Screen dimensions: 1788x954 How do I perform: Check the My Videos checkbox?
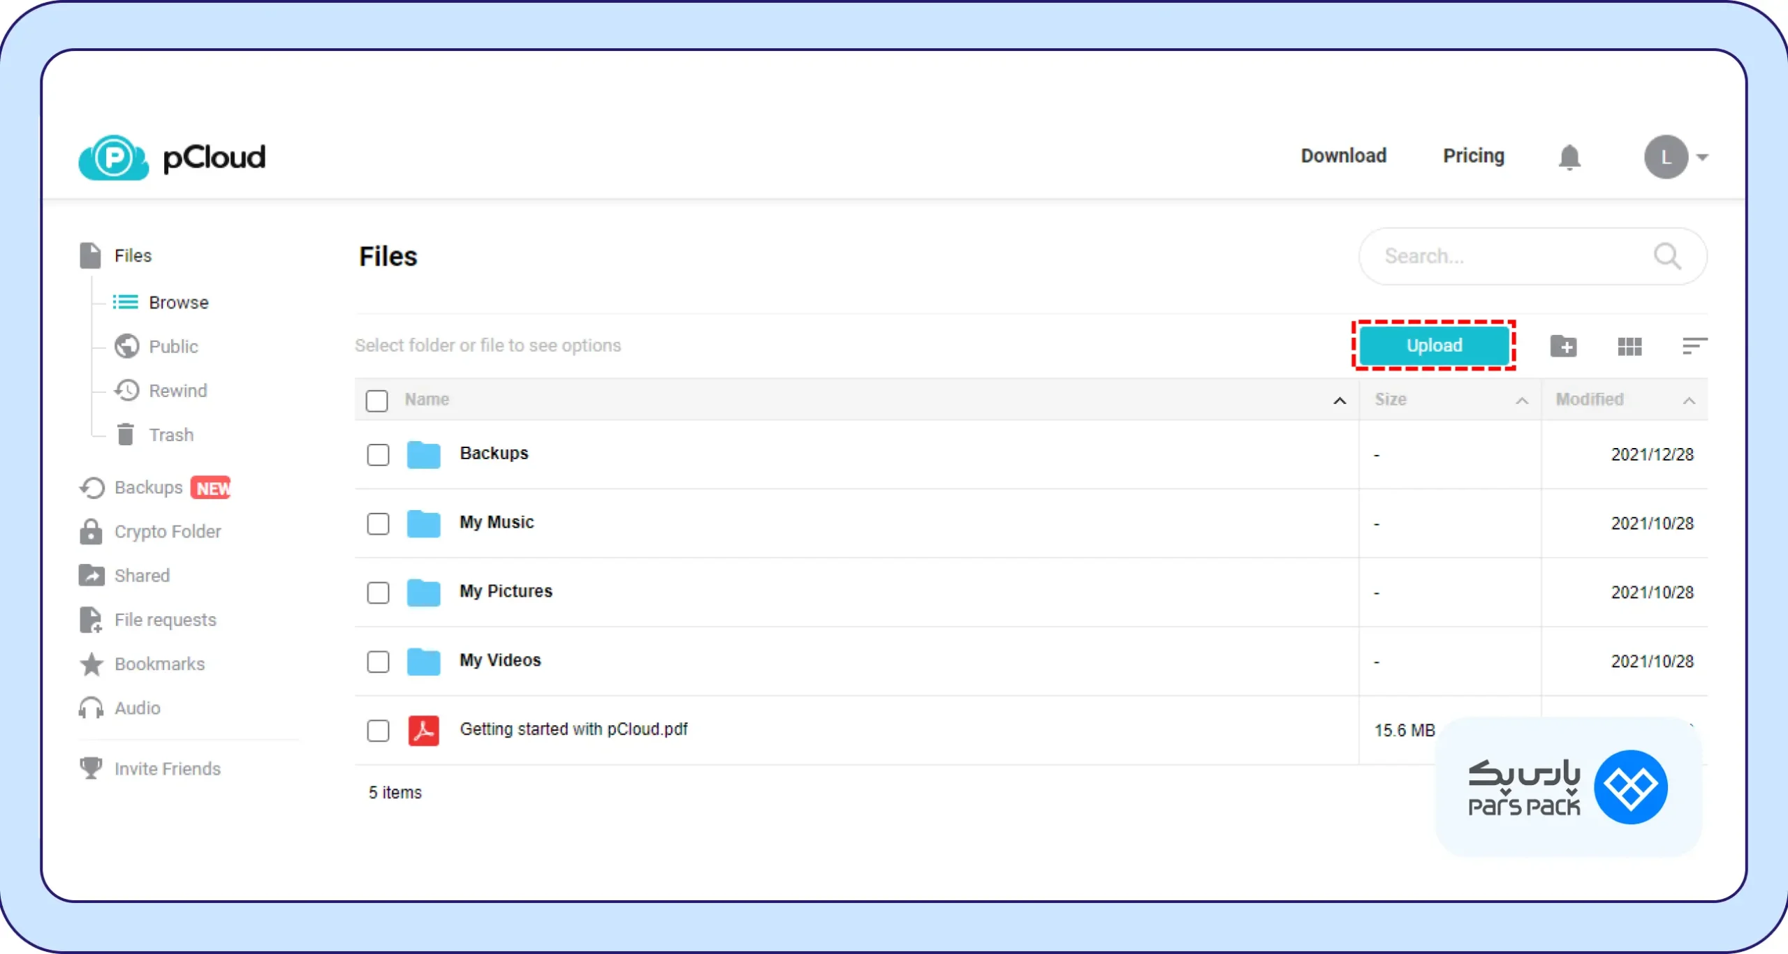[378, 662]
